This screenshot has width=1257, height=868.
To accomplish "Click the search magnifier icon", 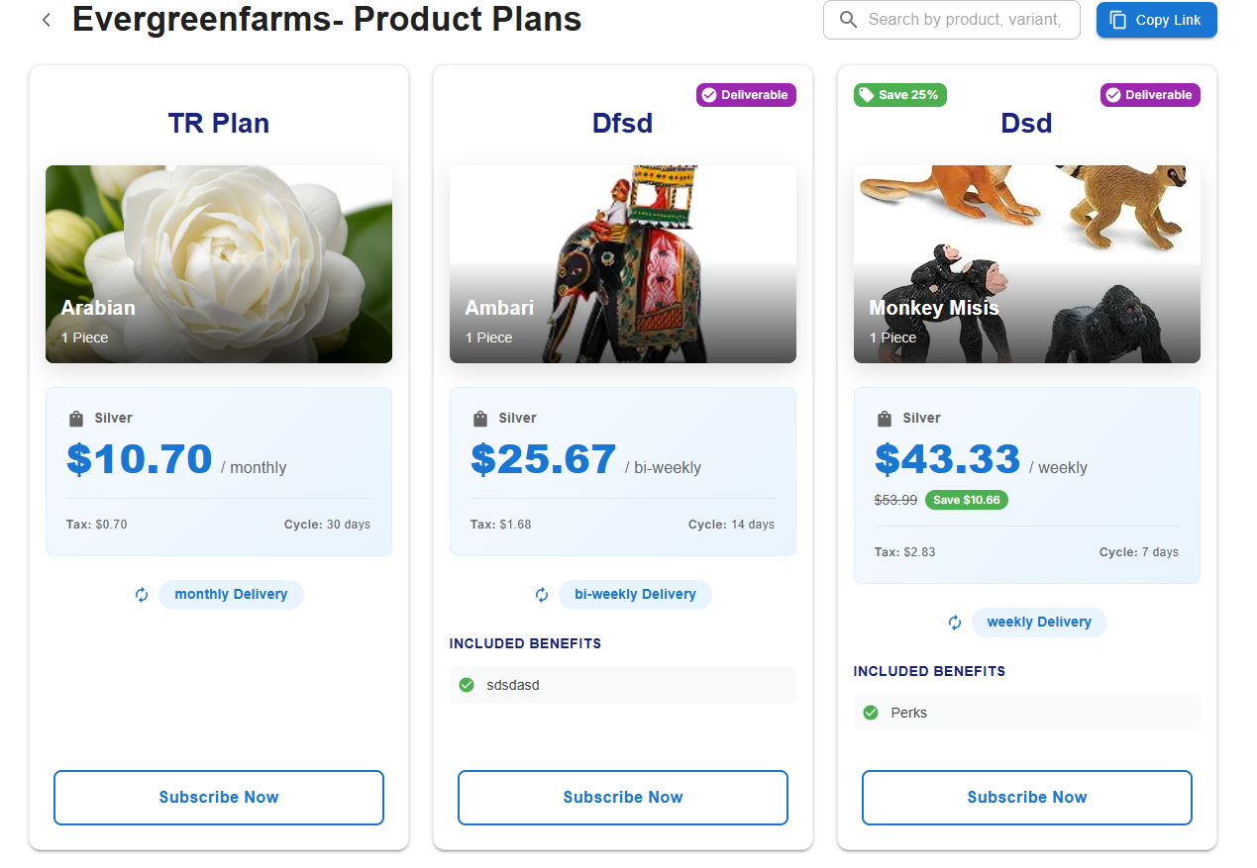I will pyautogui.click(x=848, y=20).
